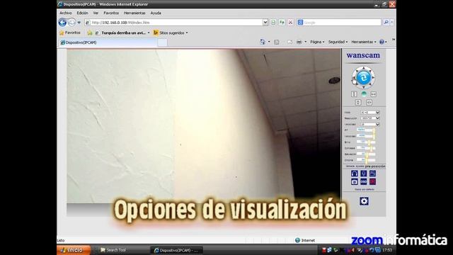
Task: Expand the Sitios sugeridos dropdown arrow
Action: [187, 33]
